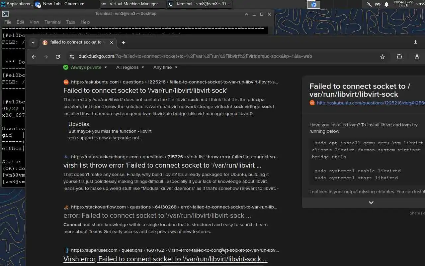The width and height of the screenshot is (425, 266).
Task: Reload the DuckDuckGo page
Action: (x=58, y=57)
